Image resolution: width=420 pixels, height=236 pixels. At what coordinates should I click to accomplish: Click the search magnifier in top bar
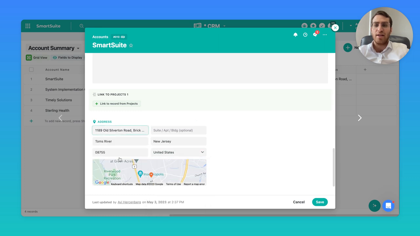[x=81, y=26]
